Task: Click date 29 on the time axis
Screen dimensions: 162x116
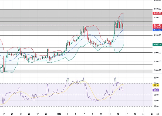Action: click(46, 114)
